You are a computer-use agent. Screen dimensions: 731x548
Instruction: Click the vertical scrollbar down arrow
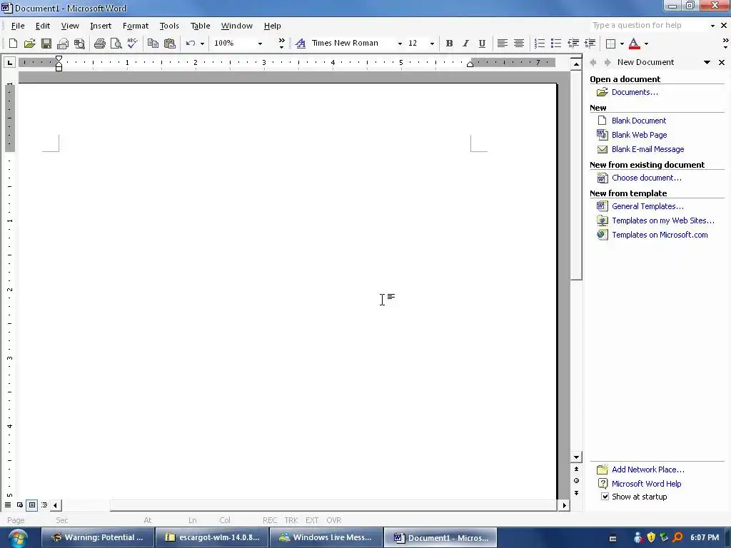coord(576,457)
